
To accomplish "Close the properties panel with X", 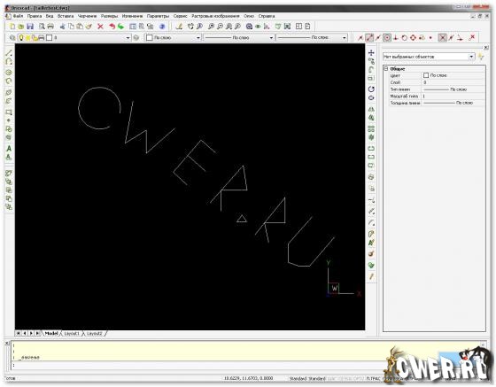I will (486, 48).
